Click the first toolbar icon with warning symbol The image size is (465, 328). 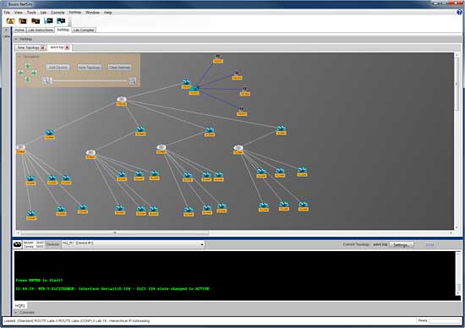click(x=10, y=21)
